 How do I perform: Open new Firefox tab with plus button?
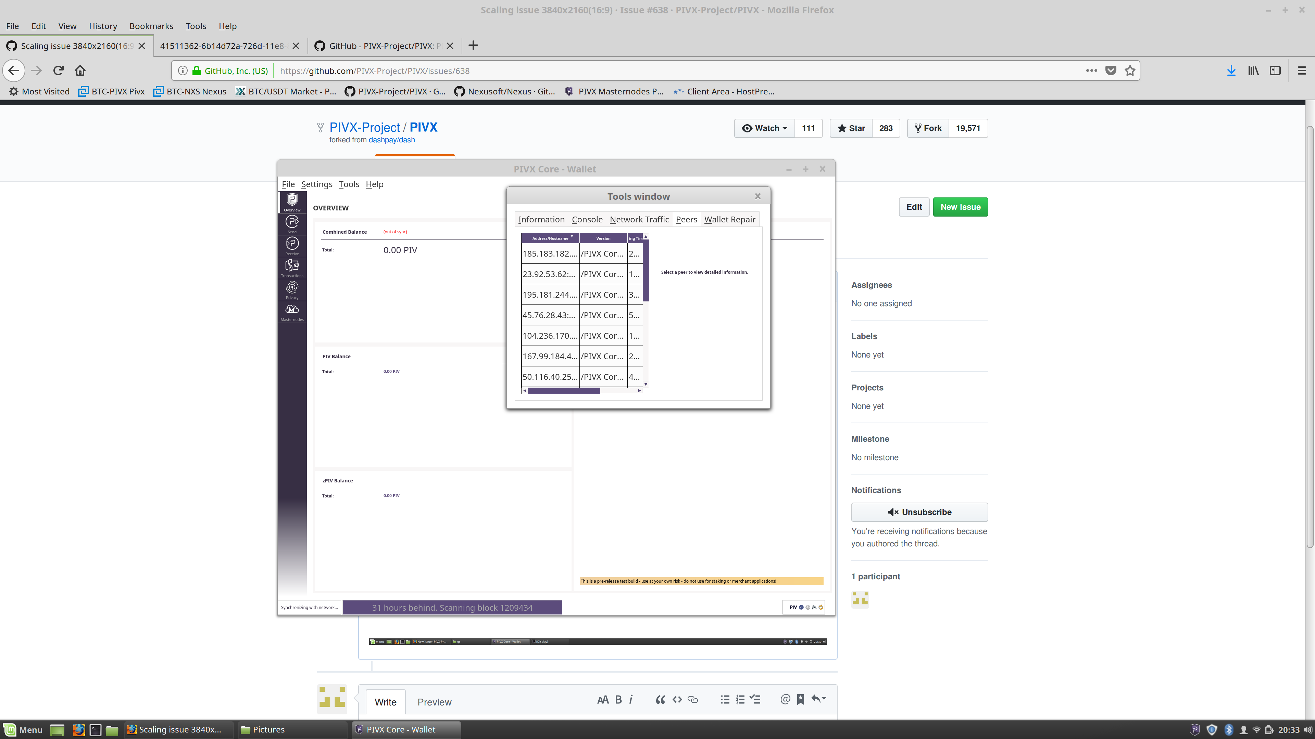tap(473, 46)
